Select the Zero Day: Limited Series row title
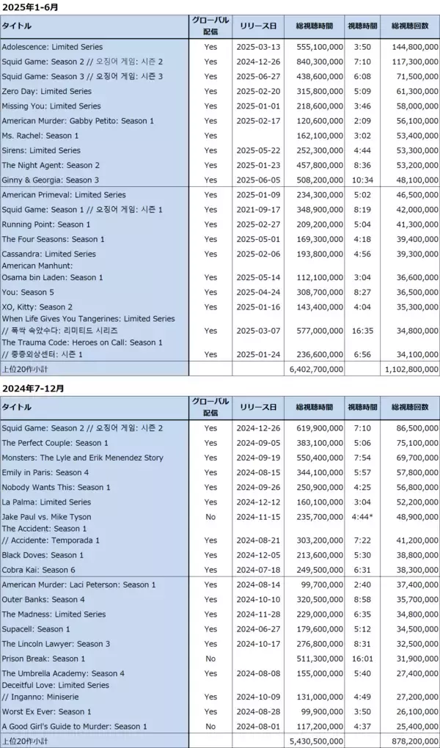The image size is (440, 748). pos(46,92)
